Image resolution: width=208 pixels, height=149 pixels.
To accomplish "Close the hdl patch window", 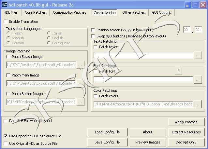I will (x=203, y=5).
